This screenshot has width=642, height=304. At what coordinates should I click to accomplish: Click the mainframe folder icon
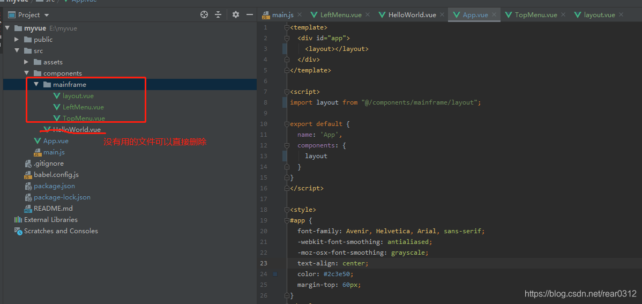point(47,85)
